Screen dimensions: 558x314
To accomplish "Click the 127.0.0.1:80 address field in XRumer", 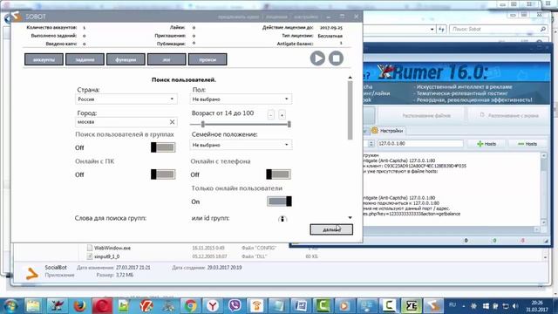I will coord(420,143).
